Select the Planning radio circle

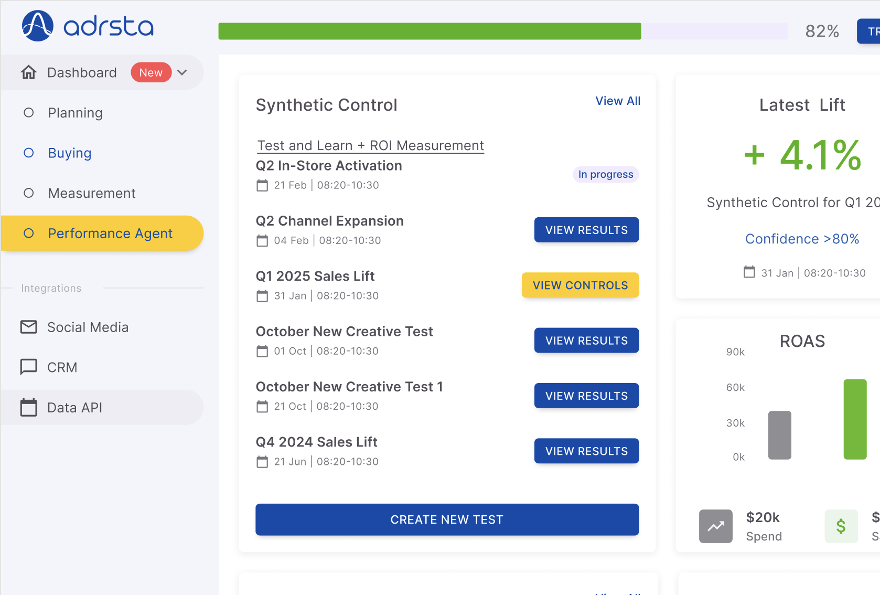(29, 113)
